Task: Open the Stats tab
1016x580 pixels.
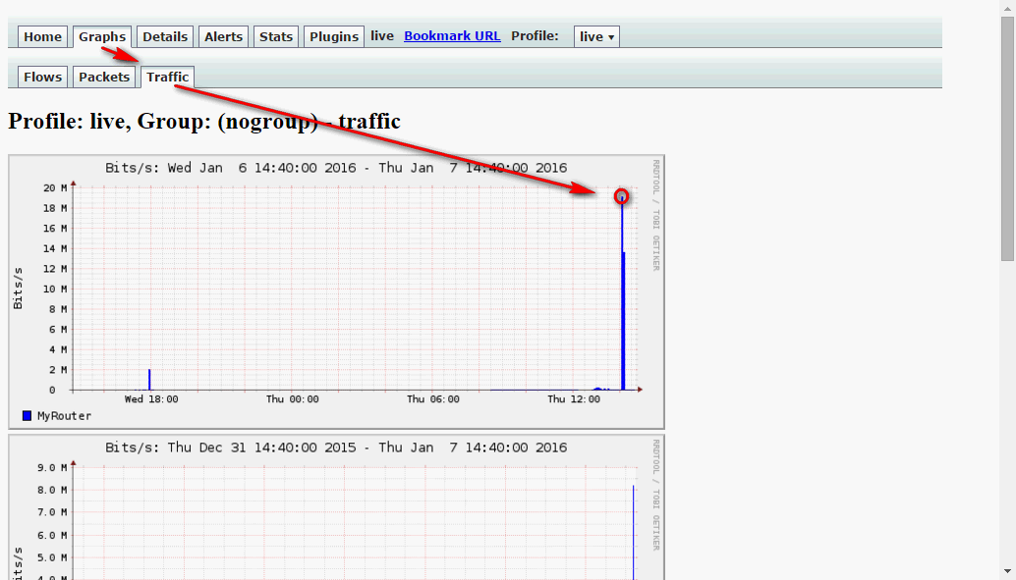Action: click(276, 37)
